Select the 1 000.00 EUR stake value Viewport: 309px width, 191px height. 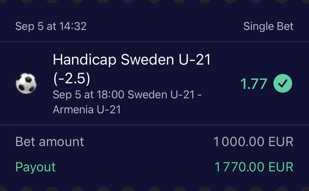tap(253, 142)
